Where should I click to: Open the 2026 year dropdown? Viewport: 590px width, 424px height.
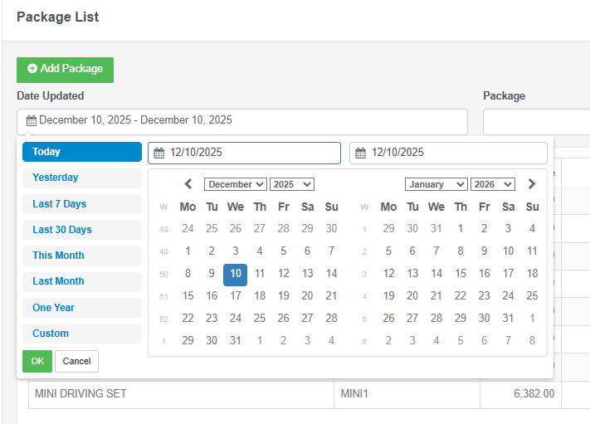(493, 184)
